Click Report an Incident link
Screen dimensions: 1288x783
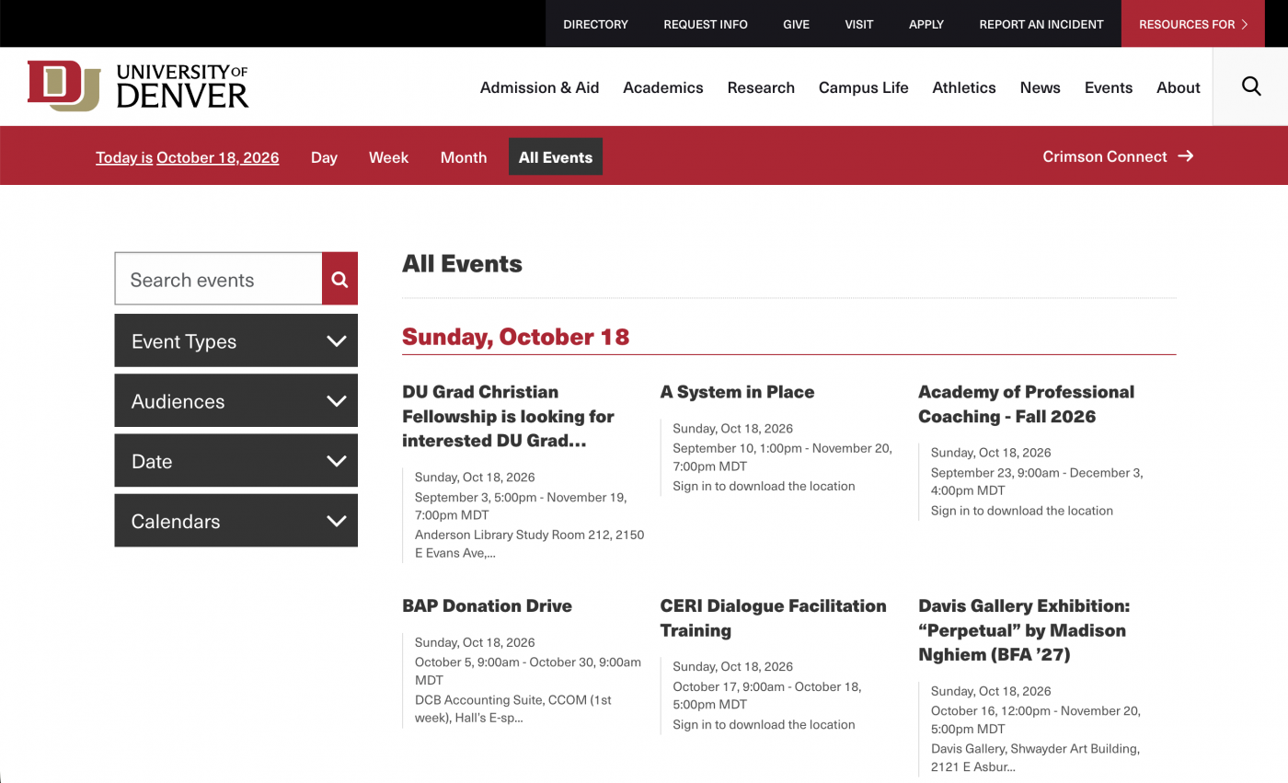pyautogui.click(x=1041, y=24)
